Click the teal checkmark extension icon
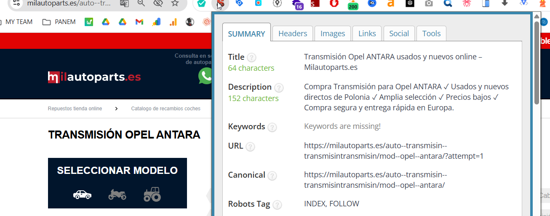The height and width of the screenshot is (216, 550). tap(202, 4)
